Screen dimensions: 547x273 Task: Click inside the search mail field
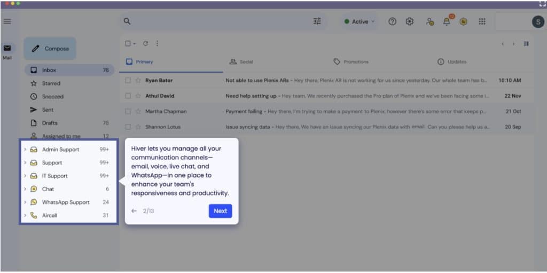click(222, 21)
